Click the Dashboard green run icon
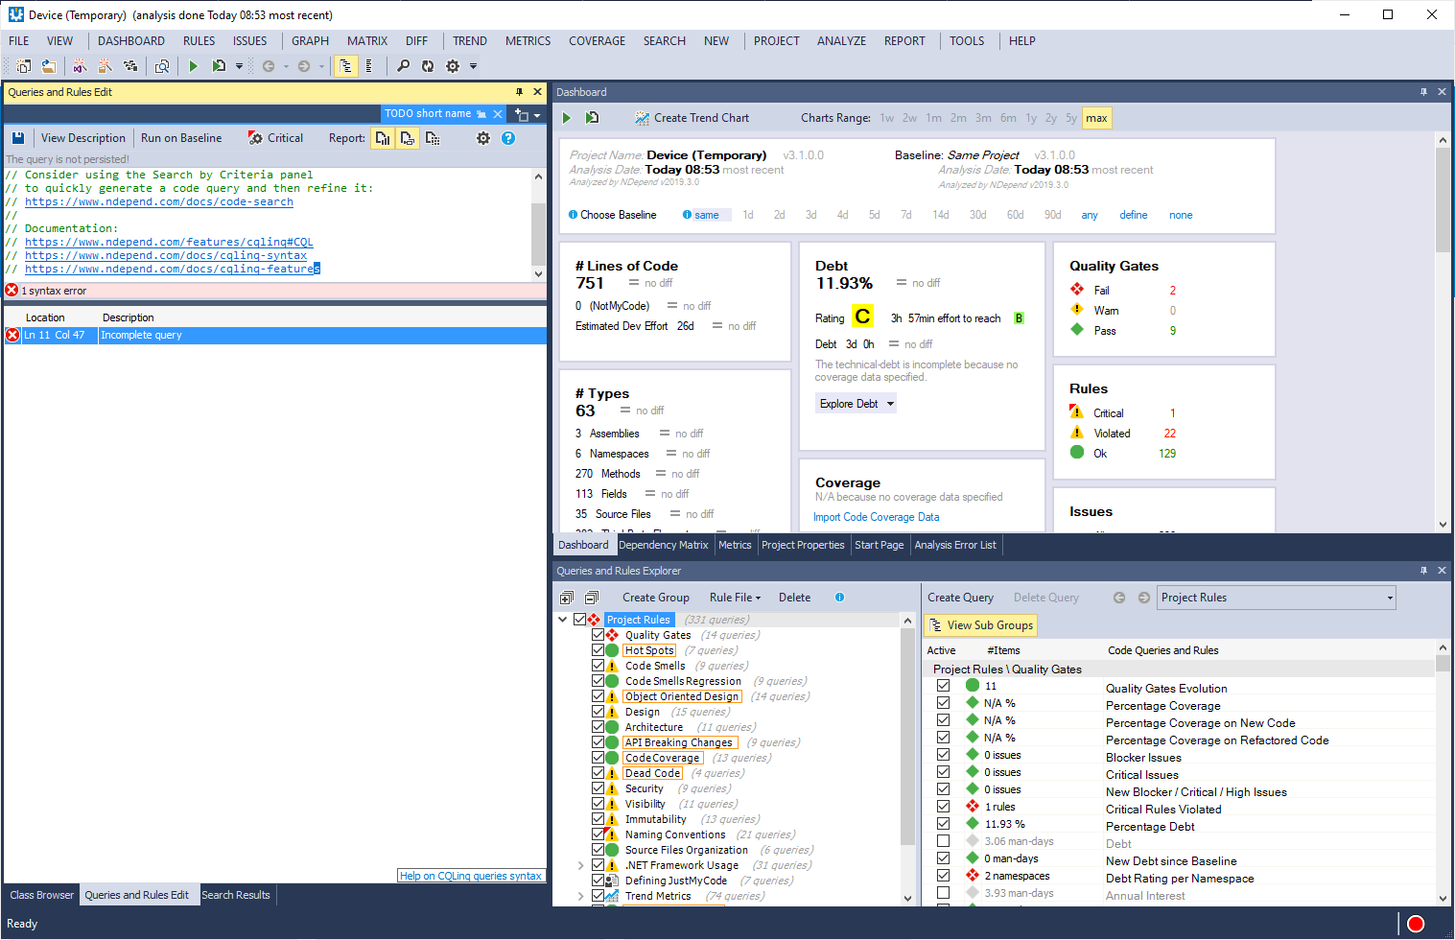The image size is (1455, 940). [x=567, y=118]
